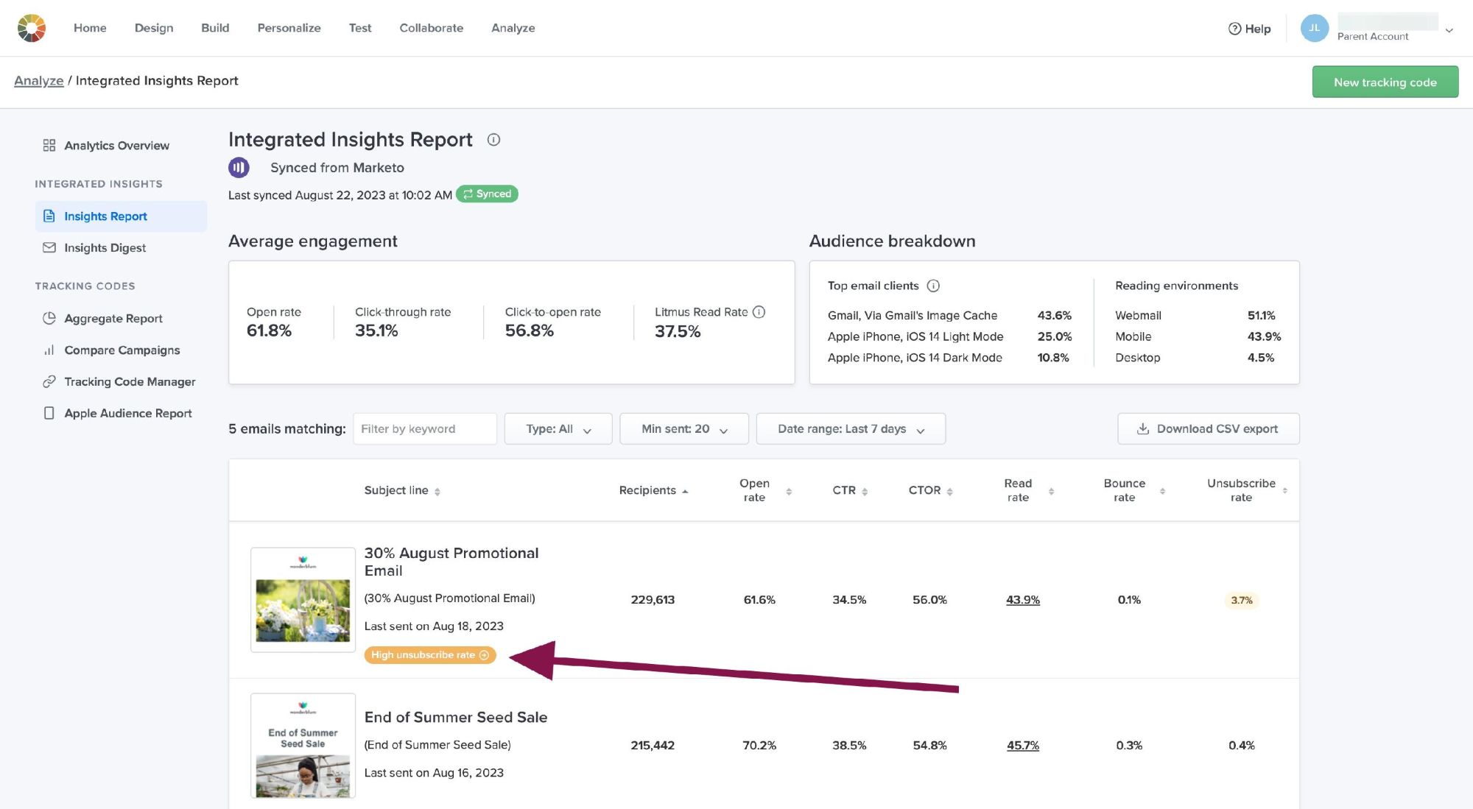Select the Analyze menu tab
The image size is (1473, 809).
(x=513, y=27)
